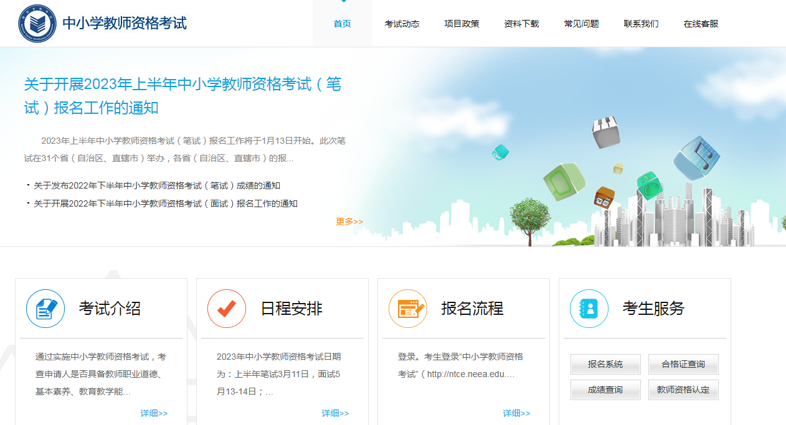This screenshot has height=425, width=786.
Task: Navigate to 资料下载 page
Action: [x=521, y=24]
